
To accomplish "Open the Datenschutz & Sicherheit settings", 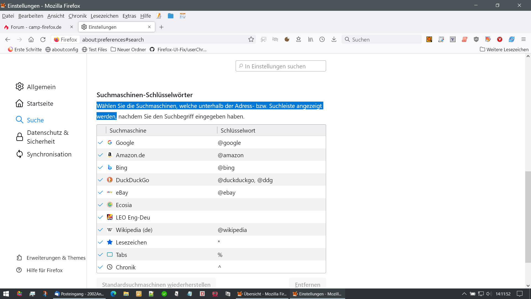I will pos(48,137).
